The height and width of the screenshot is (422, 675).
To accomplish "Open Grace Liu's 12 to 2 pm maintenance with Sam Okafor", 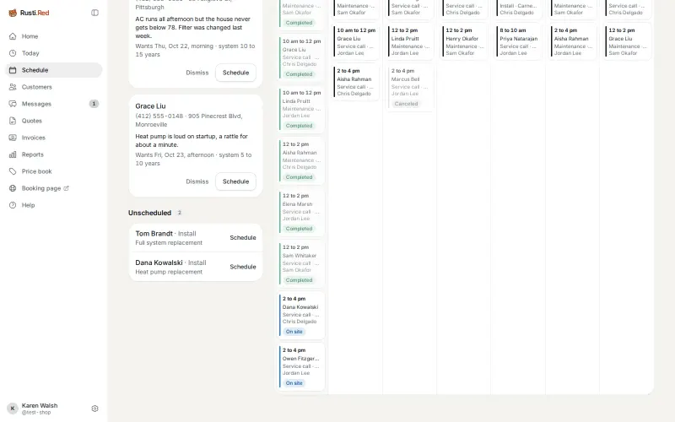I will pos(628,41).
